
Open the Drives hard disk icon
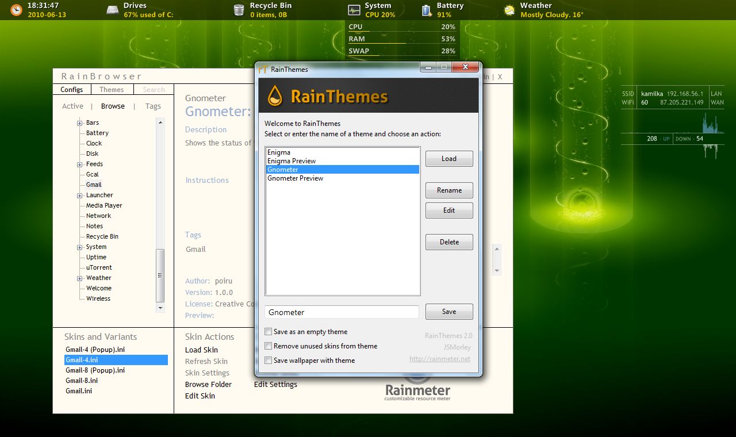[x=113, y=10]
